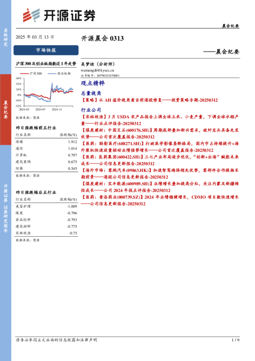Open the 联影医疗(688271.SH) report link
This screenshot has width=255, height=361.
click(160, 147)
